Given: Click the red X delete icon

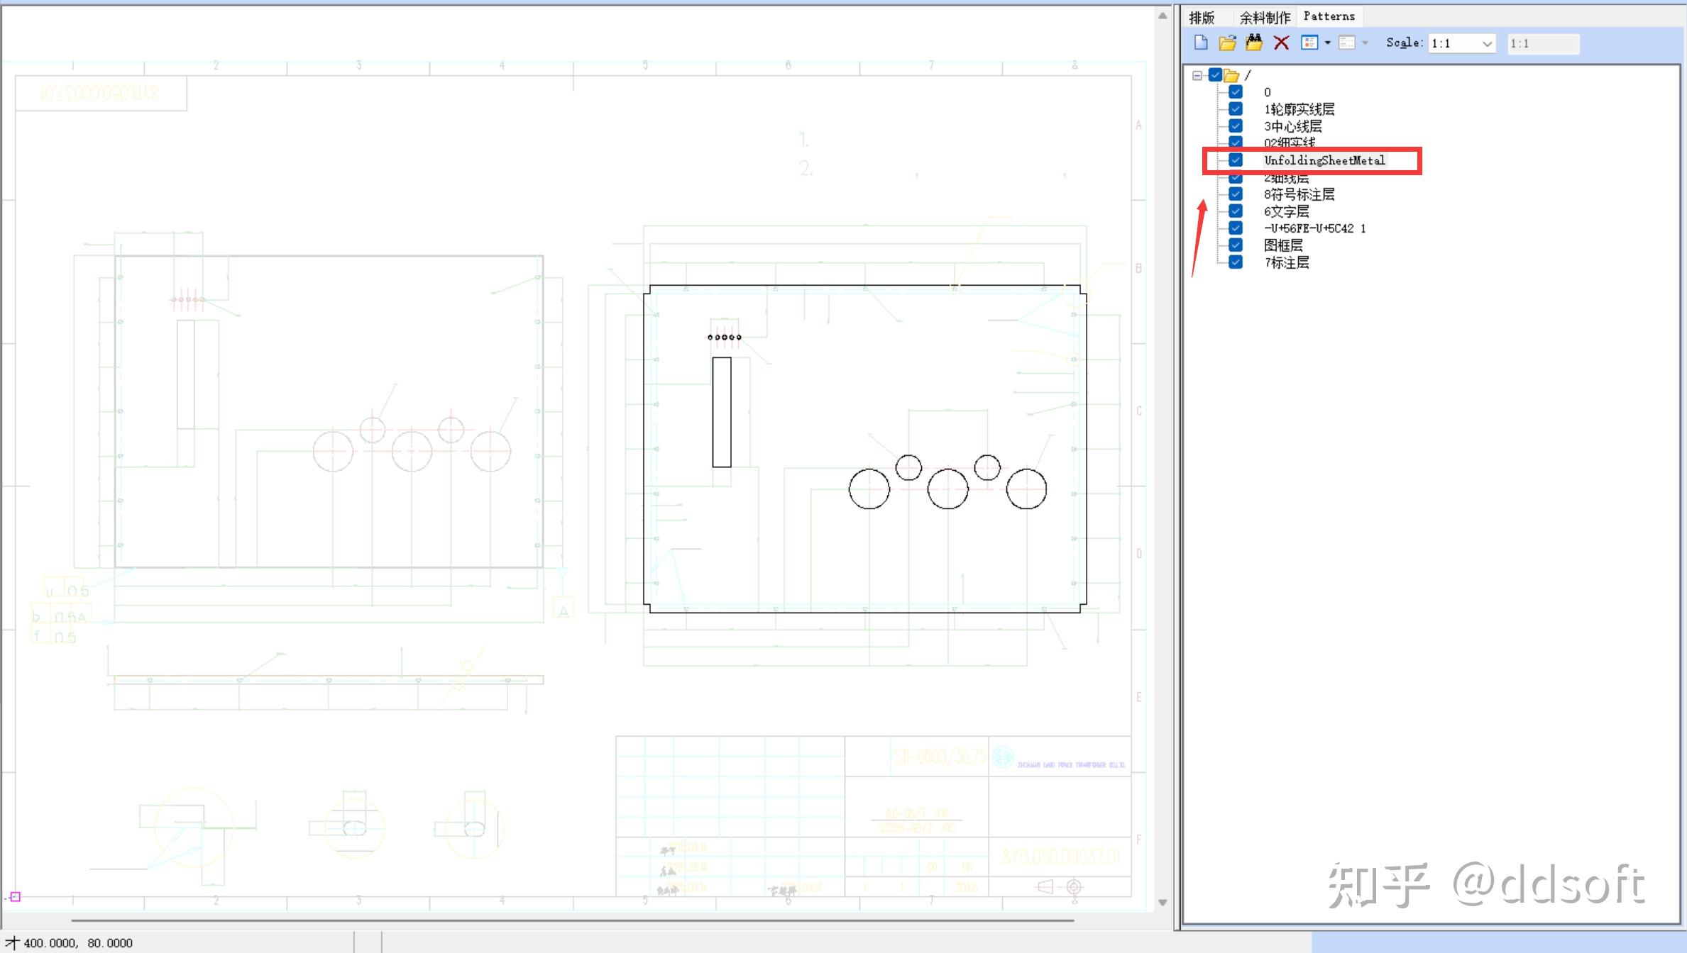Looking at the screenshot, I should click(x=1281, y=43).
